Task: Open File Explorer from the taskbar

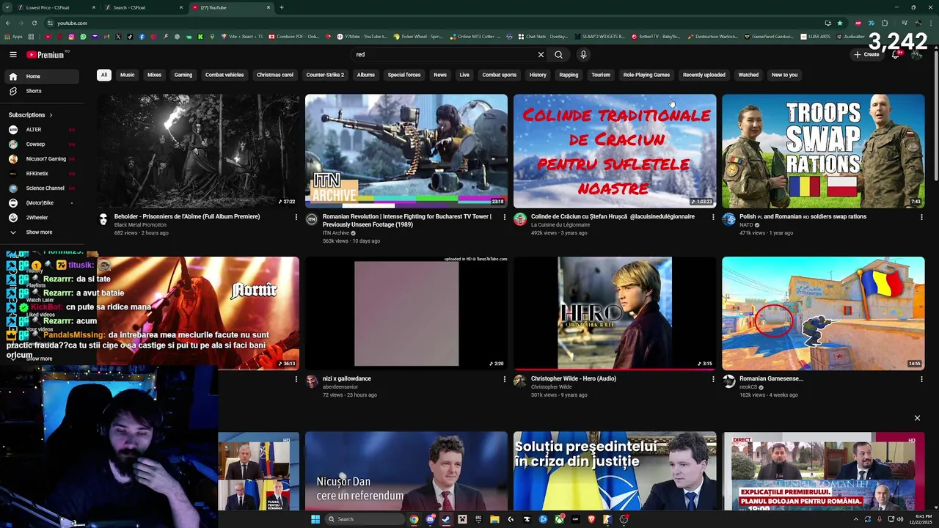Action: coord(494,519)
